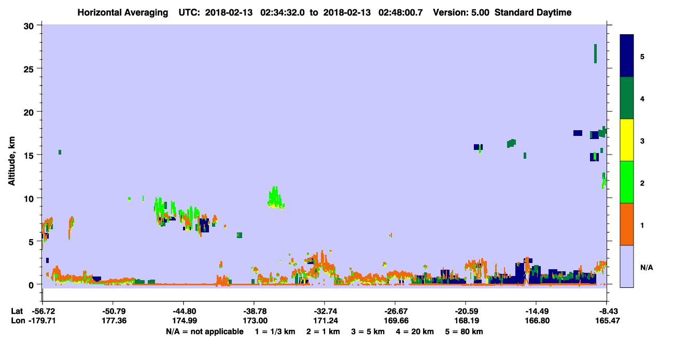This screenshot has height=346, width=674.
Task: Click the "2 = 1 km" legend note
Action: click(322, 331)
